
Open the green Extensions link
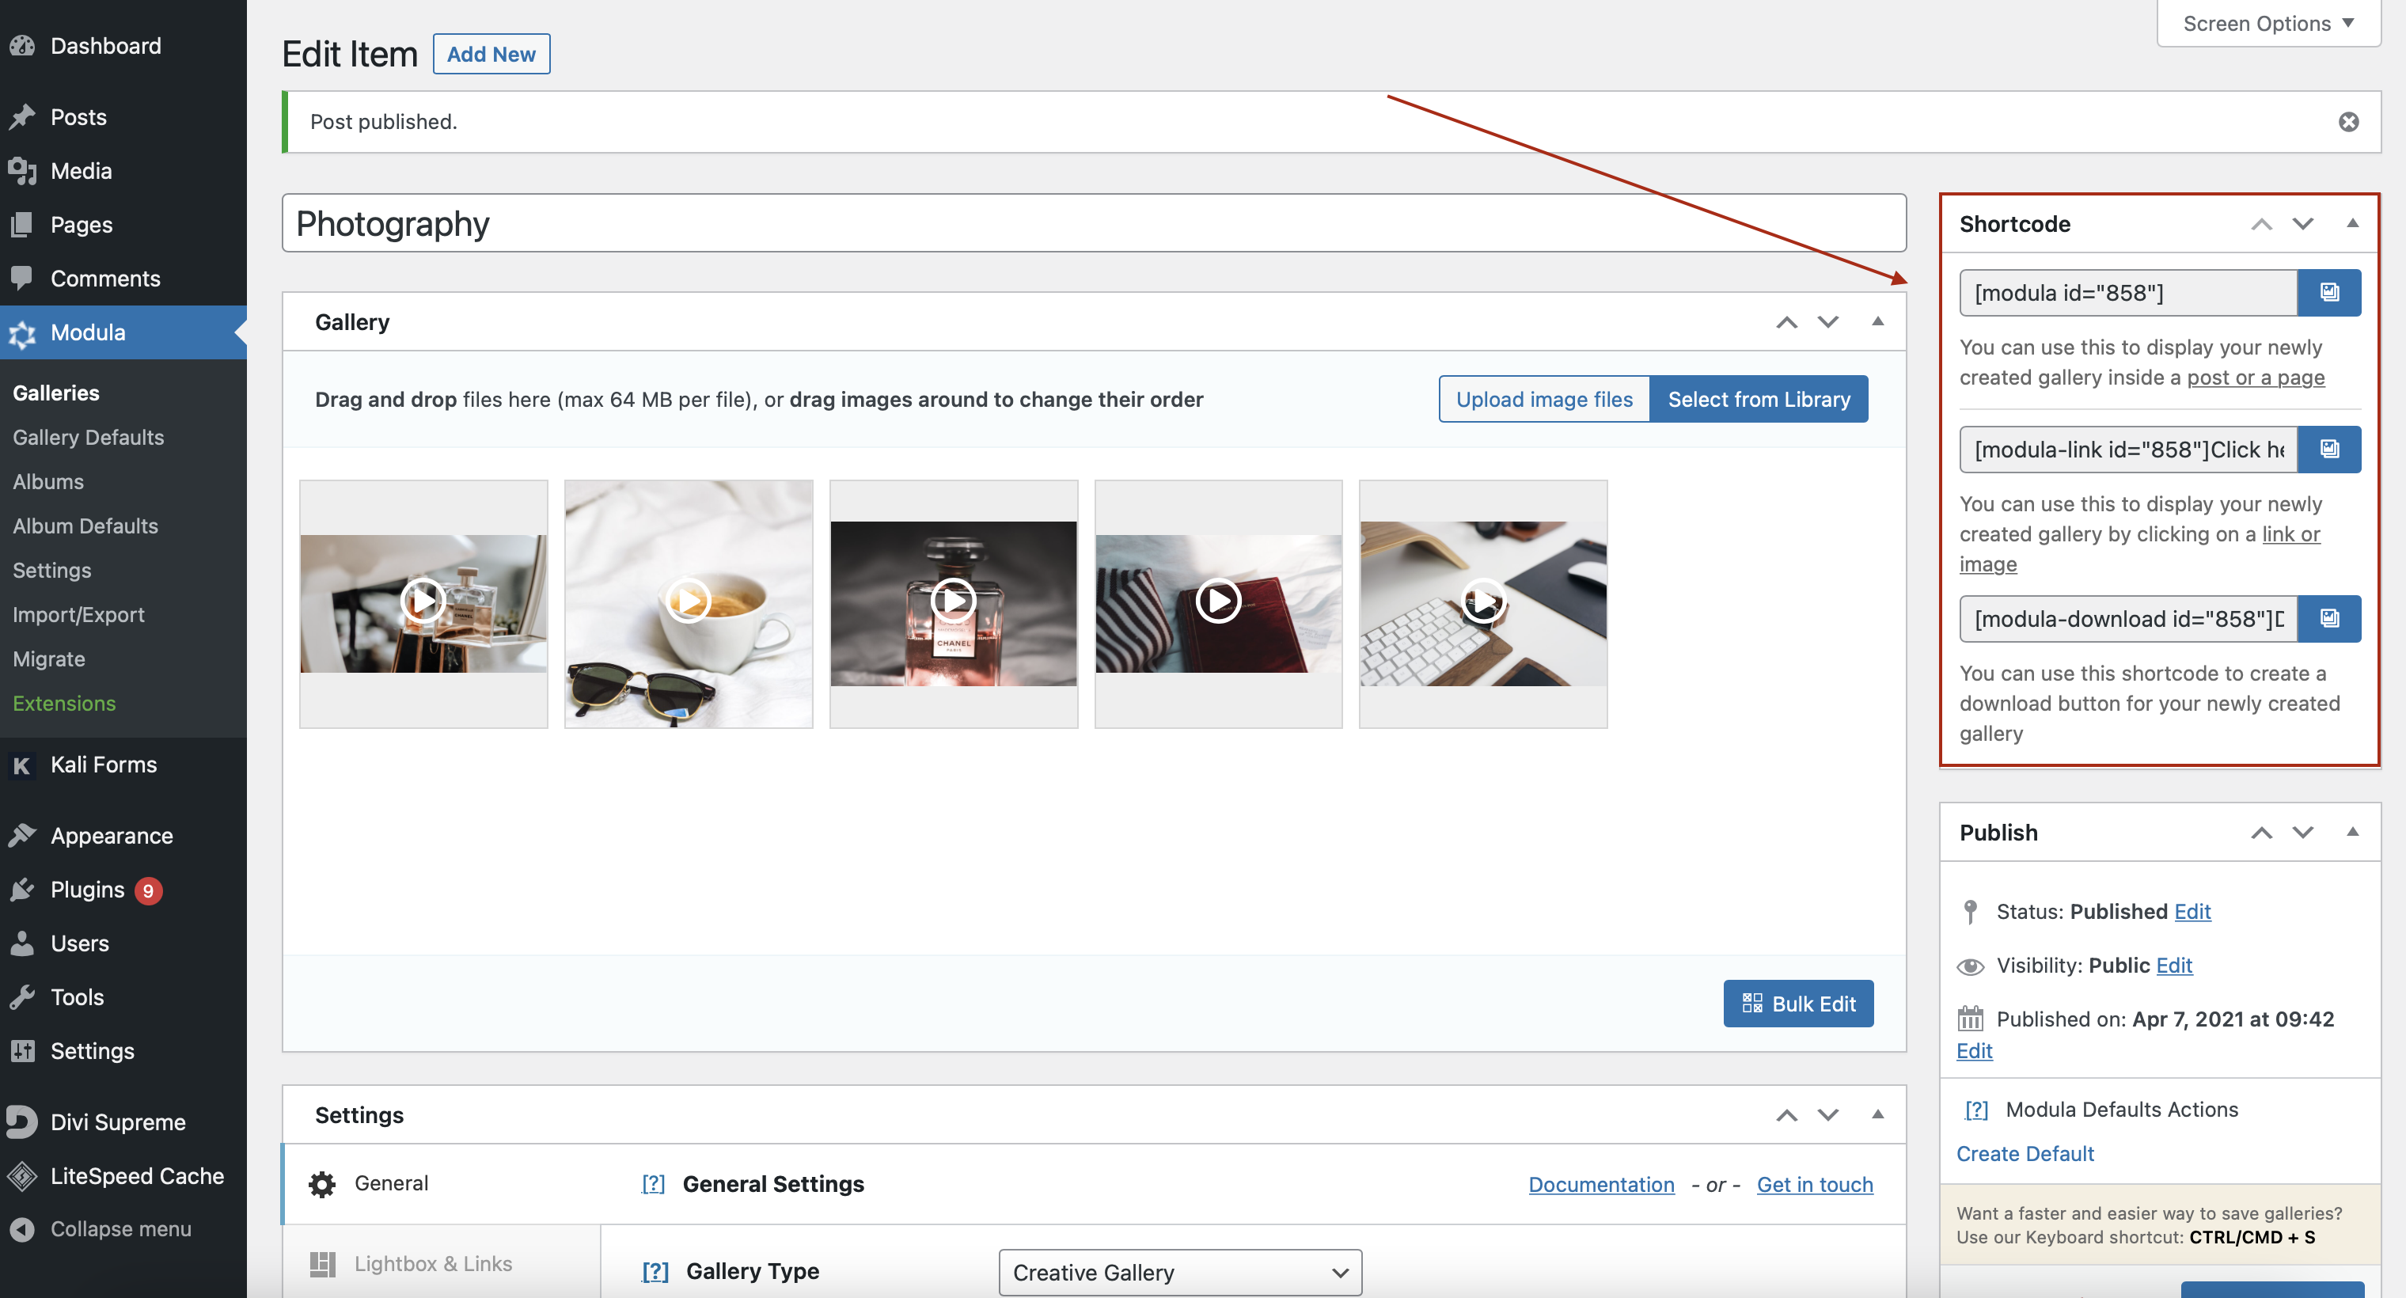64,703
